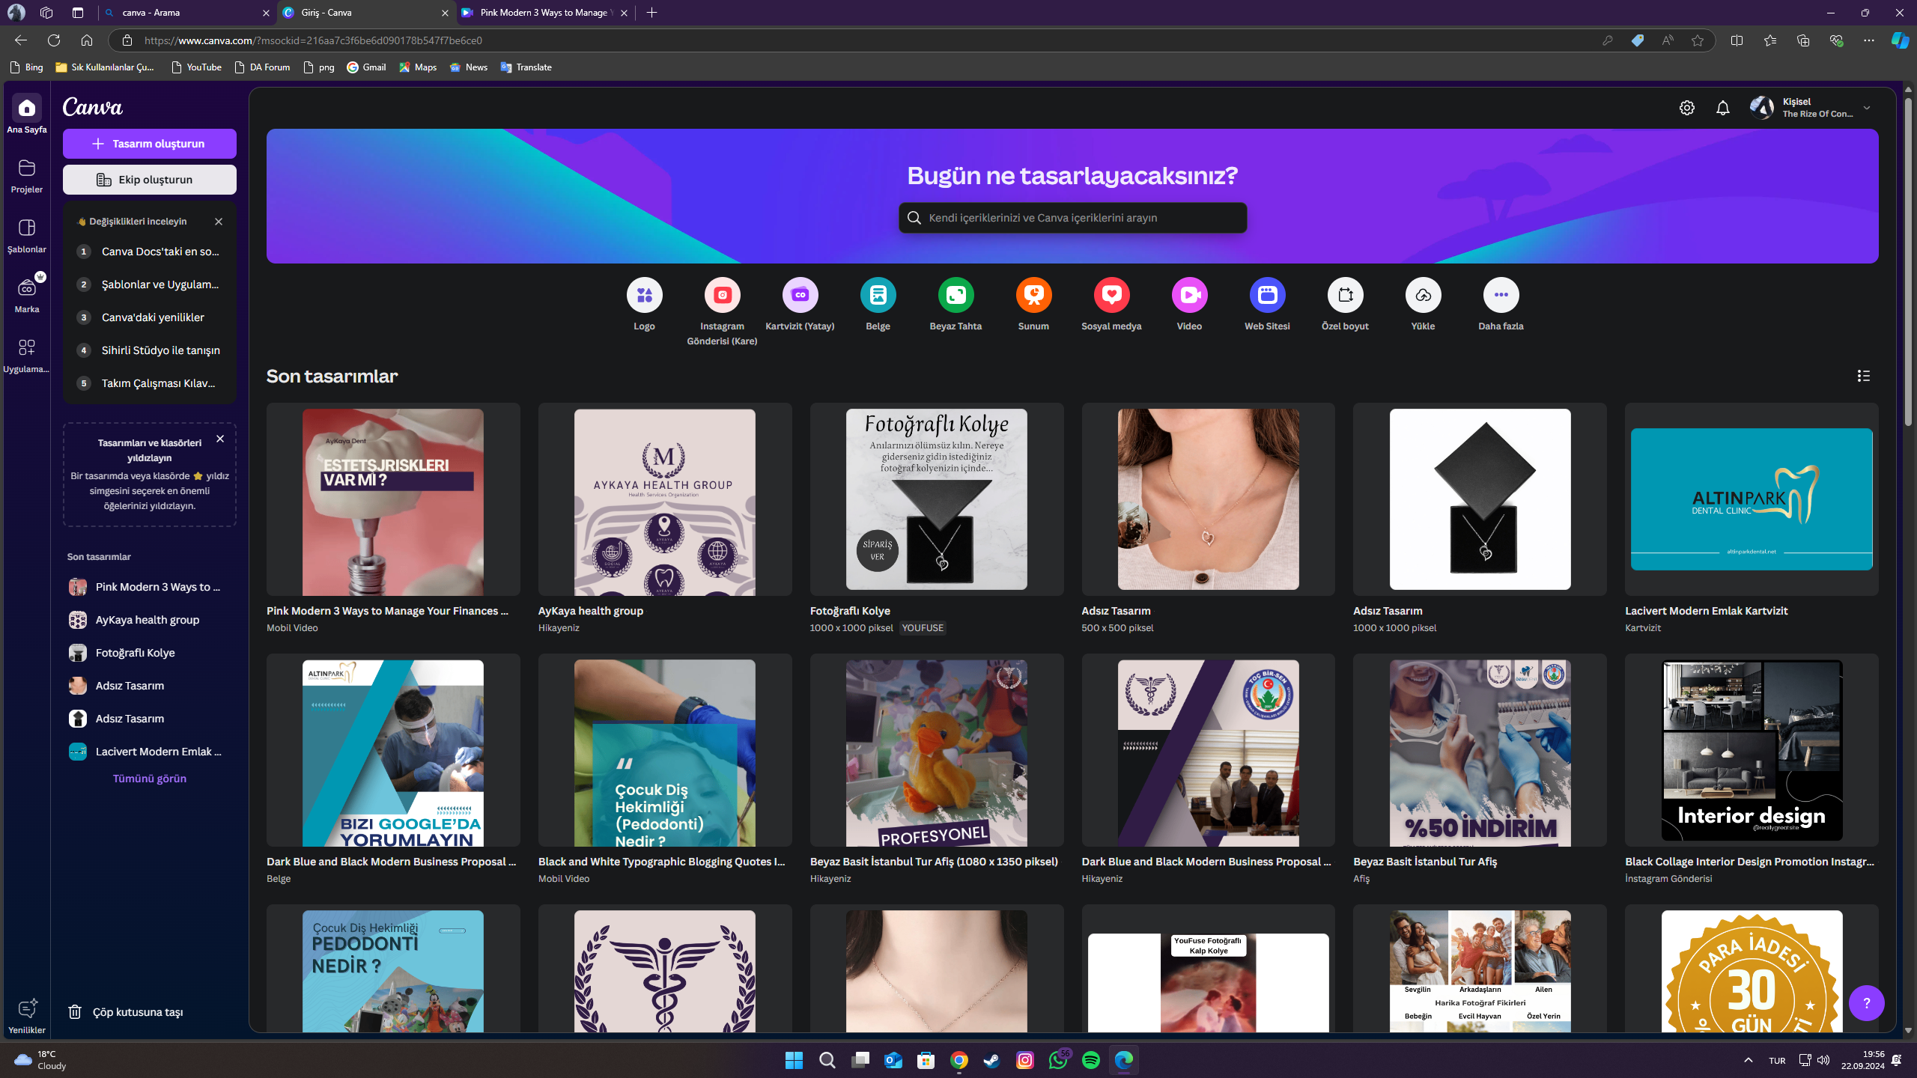Open Yenilikler what's new icon
This screenshot has height=1078, width=1917.
26,1015
